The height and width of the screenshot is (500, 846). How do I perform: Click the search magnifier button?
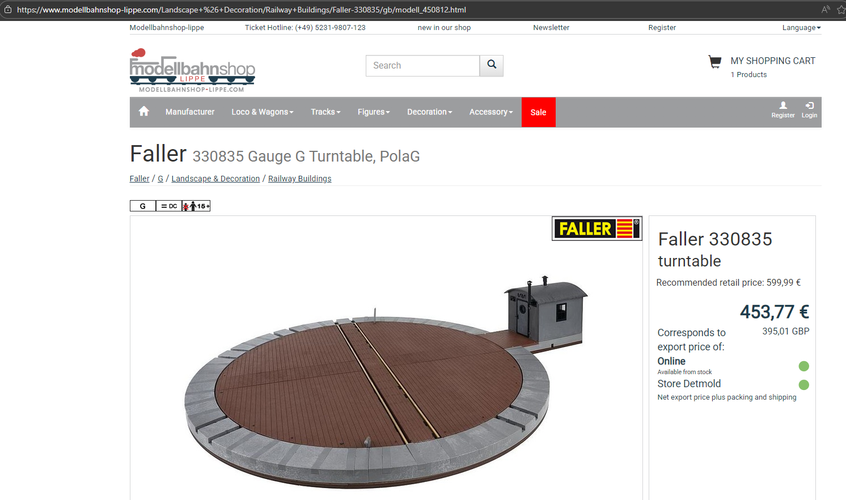(492, 65)
